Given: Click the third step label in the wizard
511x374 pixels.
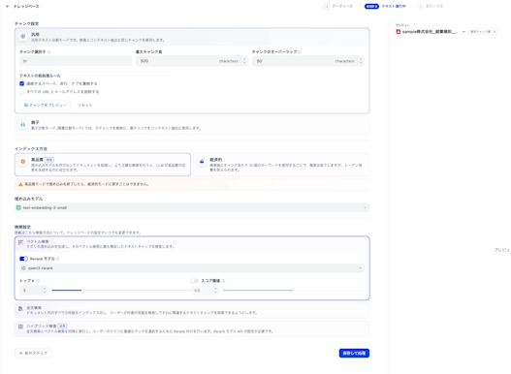Looking at the screenshot, I should point(434,6).
